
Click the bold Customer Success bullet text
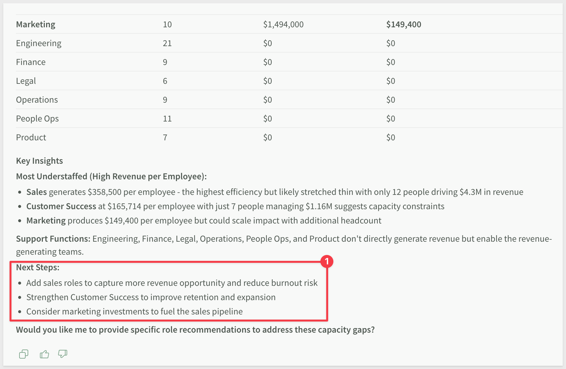click(x=61, y=206)
